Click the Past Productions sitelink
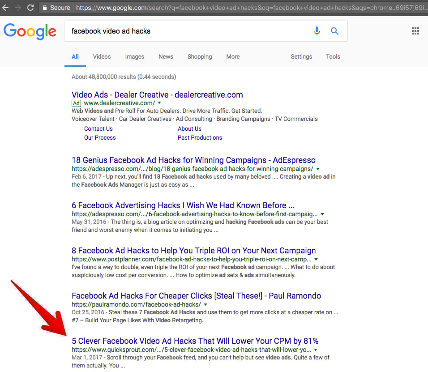Screen dimensions: 428x372 (x=200, y=137)
